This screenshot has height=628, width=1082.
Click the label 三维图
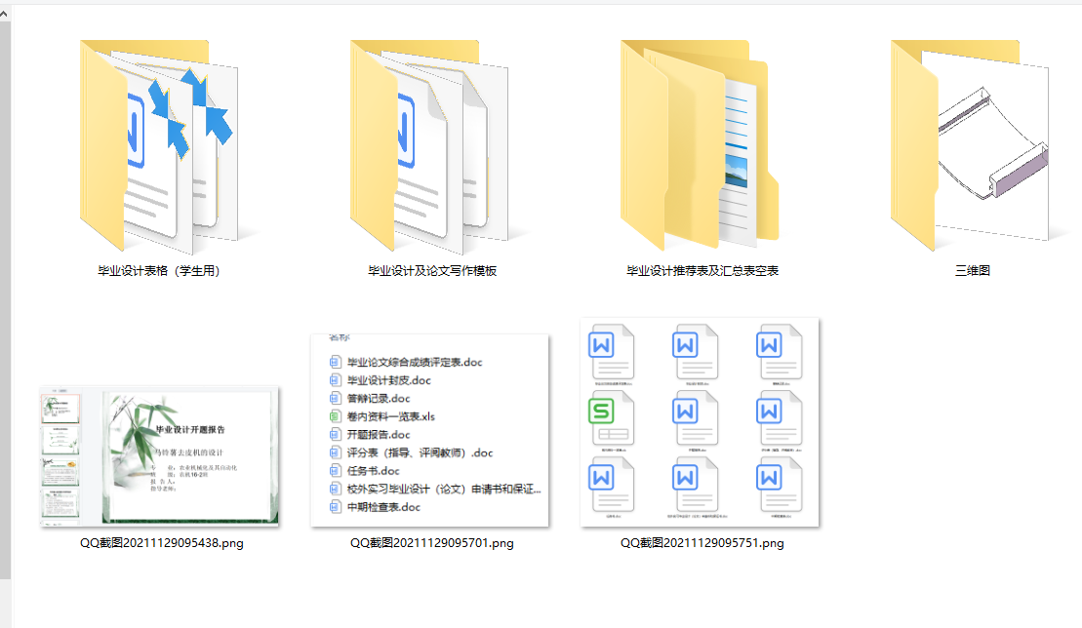(x=973, y=271)
